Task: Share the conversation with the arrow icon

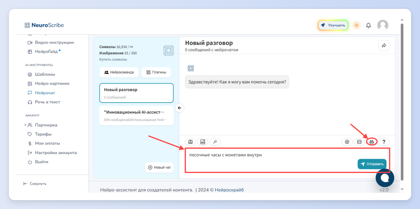Action: 384,45
